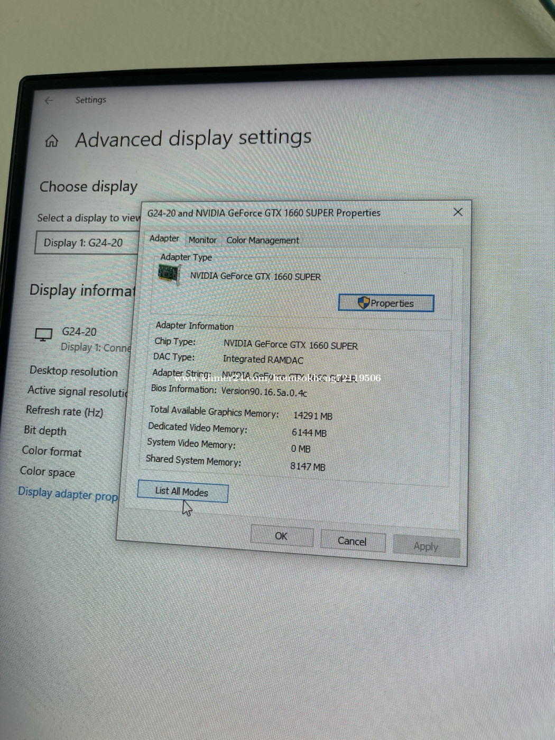Confirm the dialog with OK

(281, 536)
